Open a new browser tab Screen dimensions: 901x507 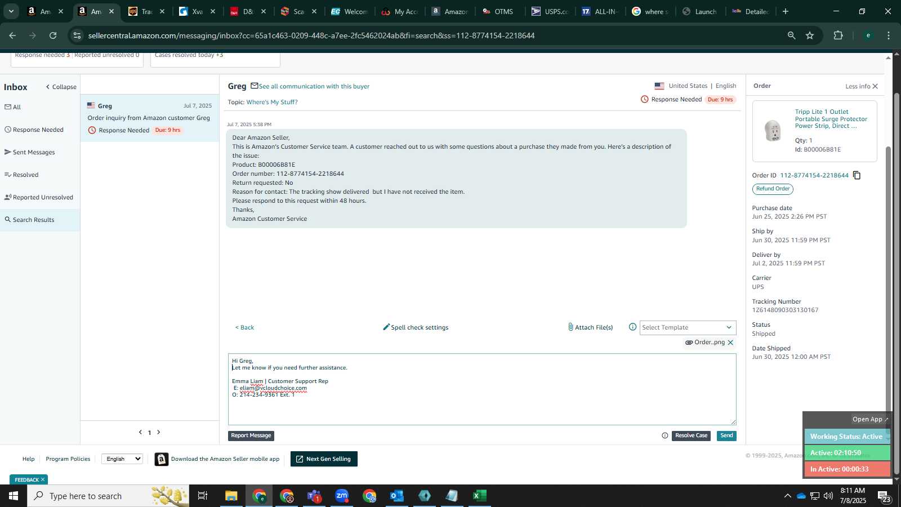point(786,11)
